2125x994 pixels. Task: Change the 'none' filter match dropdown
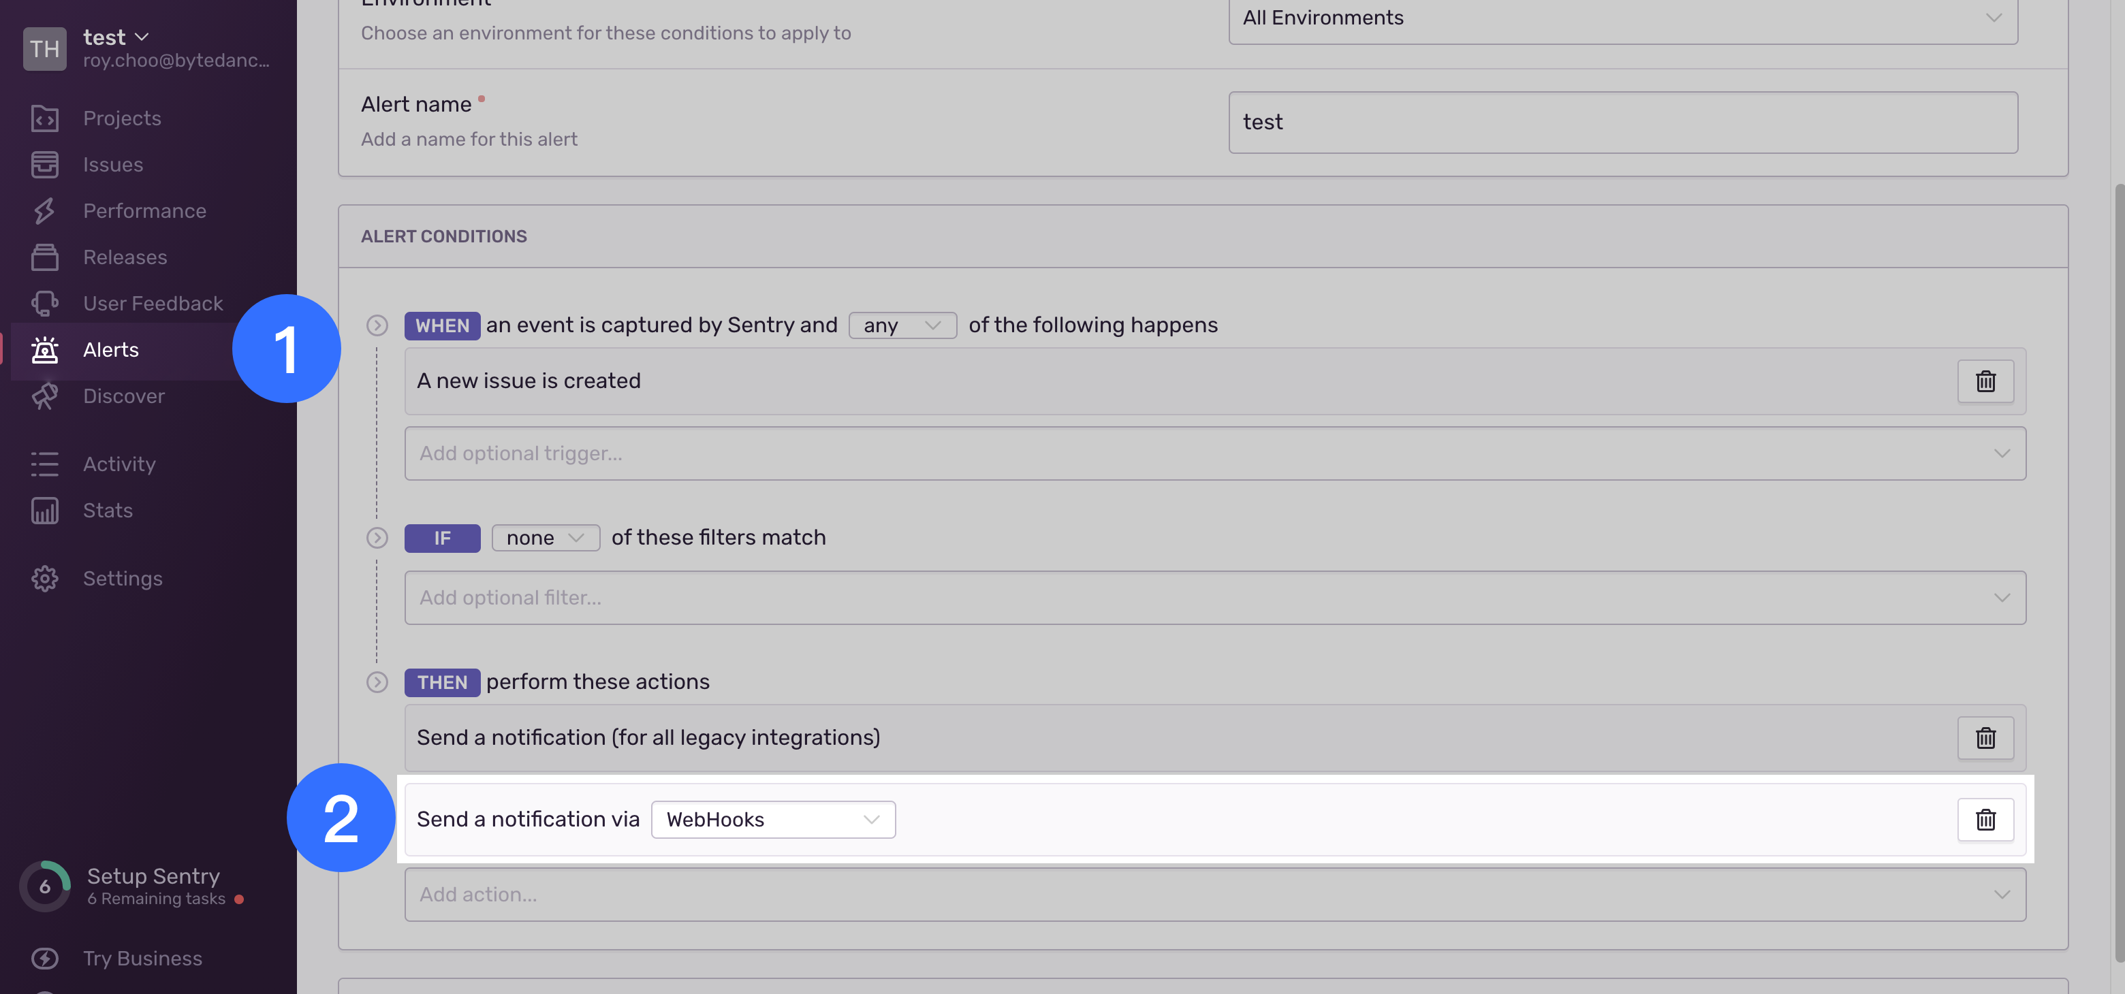coord(546,538)
